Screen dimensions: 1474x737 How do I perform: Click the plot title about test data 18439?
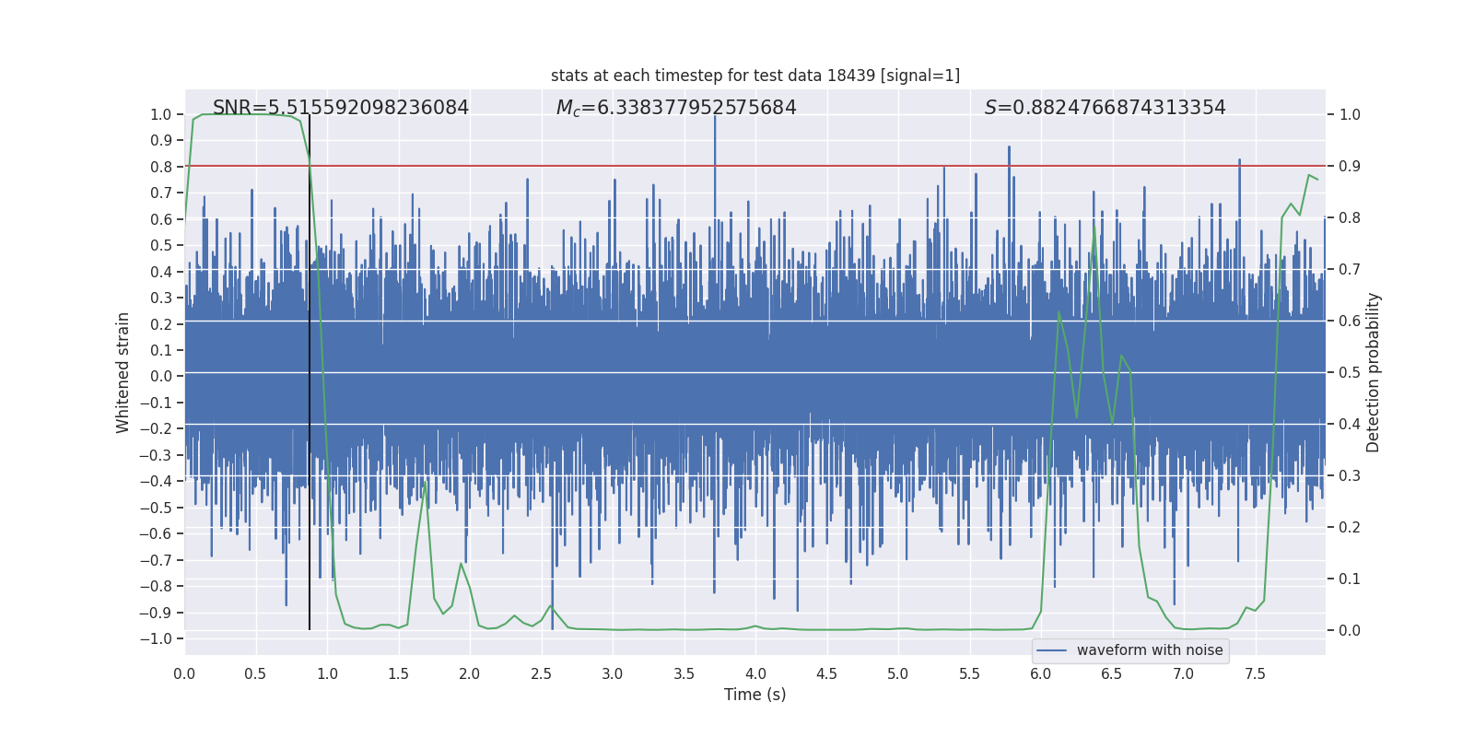(x=755, y=76)
